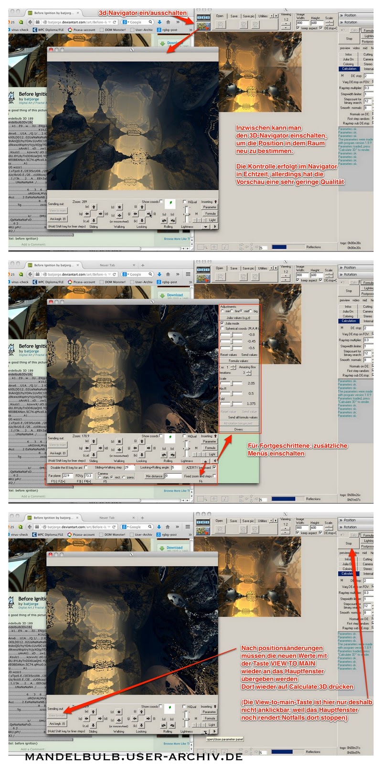Adjust Julia slider showing -0.8
The height and width of the screenshot is (764, 382).
tap(231, 335)
